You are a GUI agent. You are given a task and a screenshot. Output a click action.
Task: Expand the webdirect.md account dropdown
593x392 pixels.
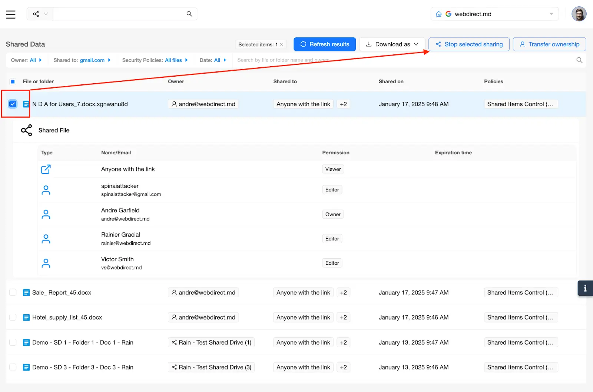[551, 14]
